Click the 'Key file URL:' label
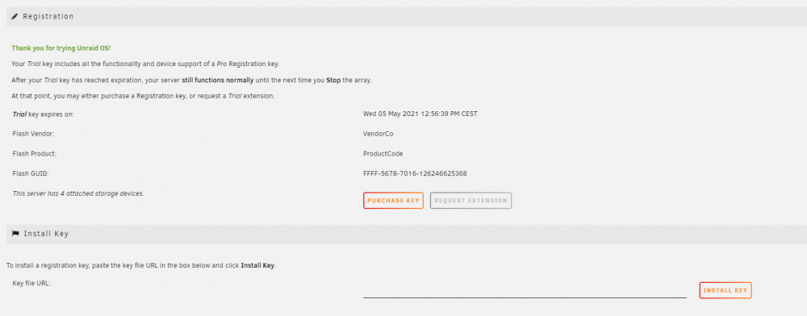 tap(31, 283)
